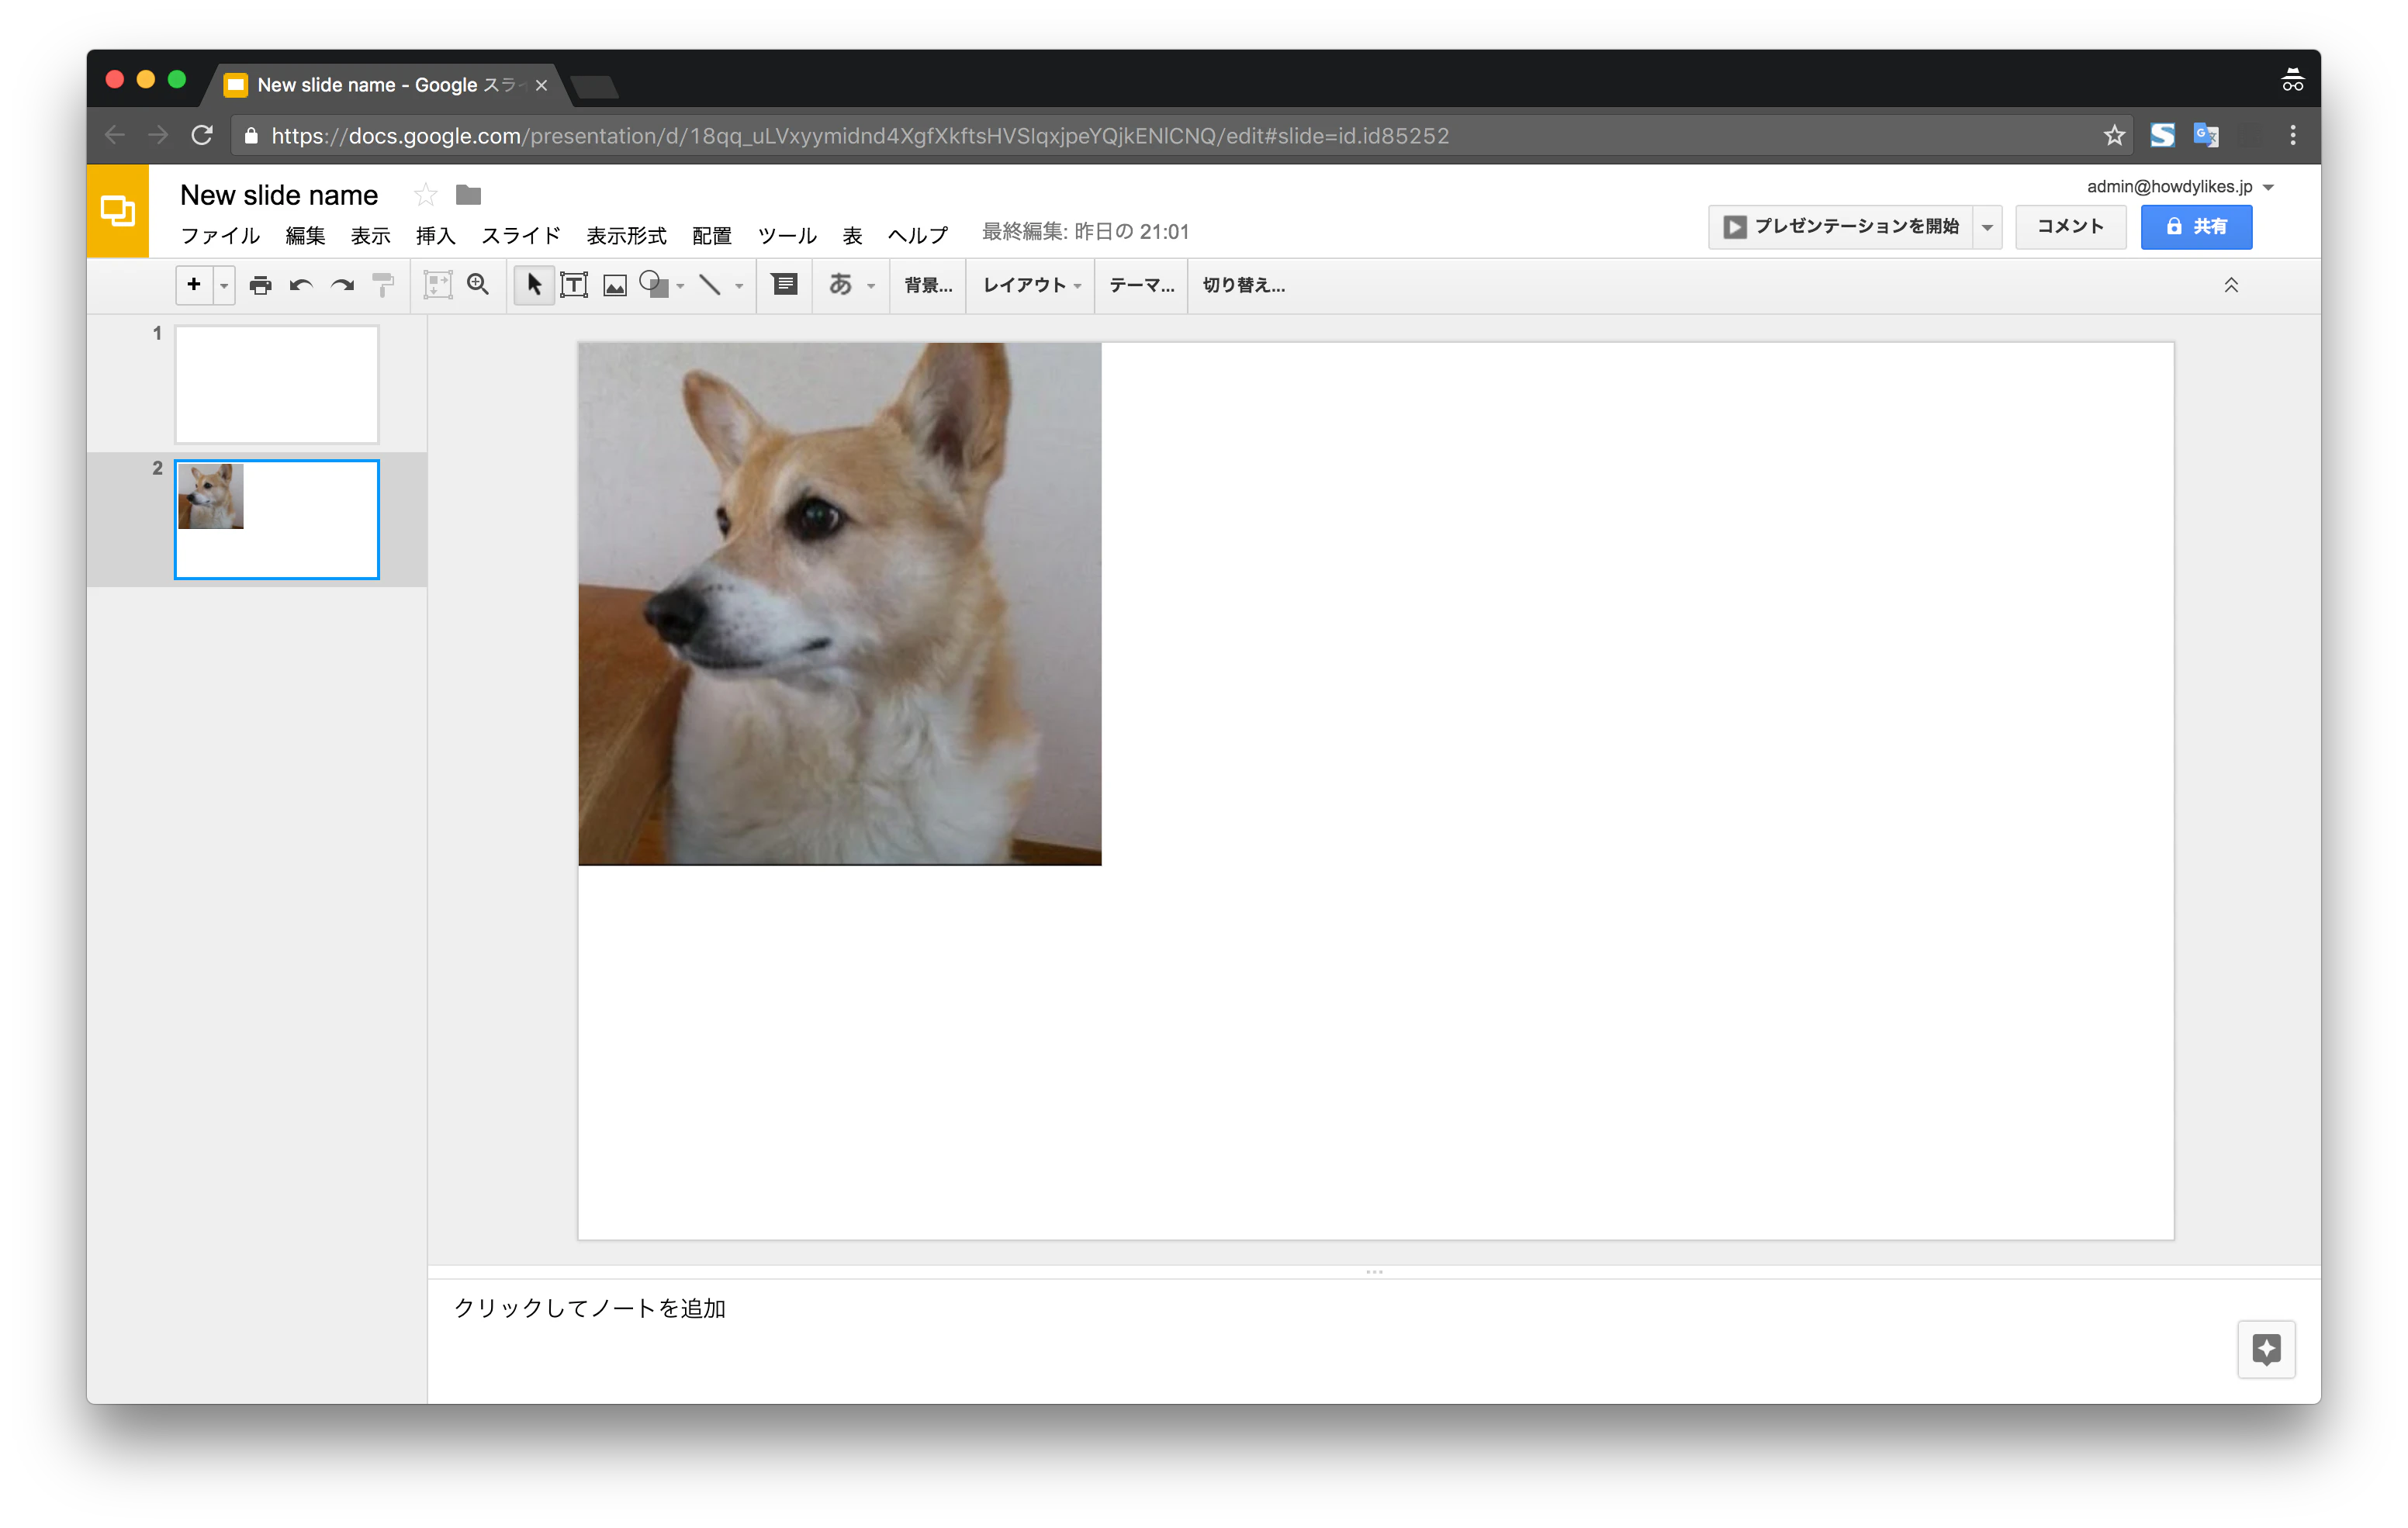Screen dimensions: 2408x1528
Task: Click the Slides home logo icon
Action: (118, 211)
